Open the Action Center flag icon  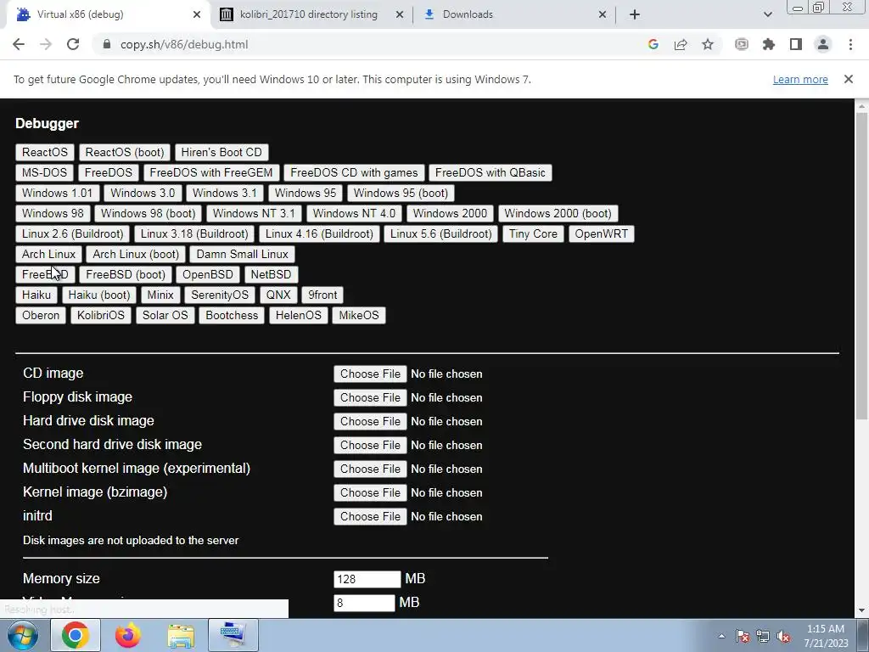(x=743, y=636)
